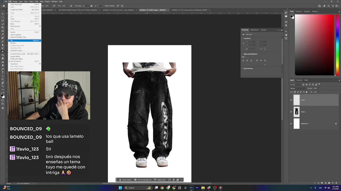Choose Fill... in Edit menu

[x=25, y=41]
